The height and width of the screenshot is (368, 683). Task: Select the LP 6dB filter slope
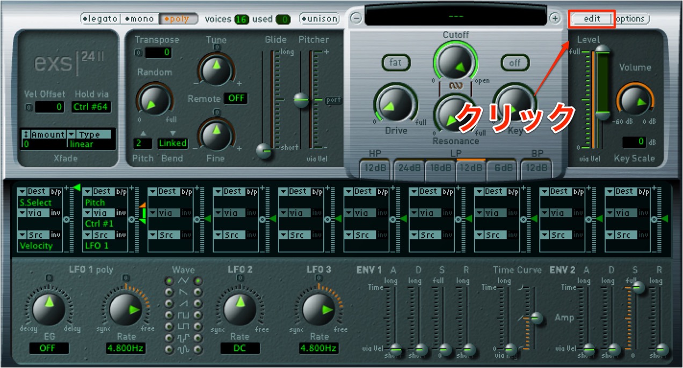(502, 168)
